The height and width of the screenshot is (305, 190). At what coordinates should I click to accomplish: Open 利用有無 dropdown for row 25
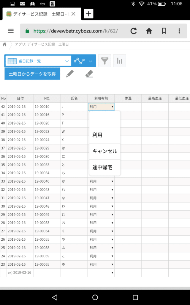(x=101, y=248)
